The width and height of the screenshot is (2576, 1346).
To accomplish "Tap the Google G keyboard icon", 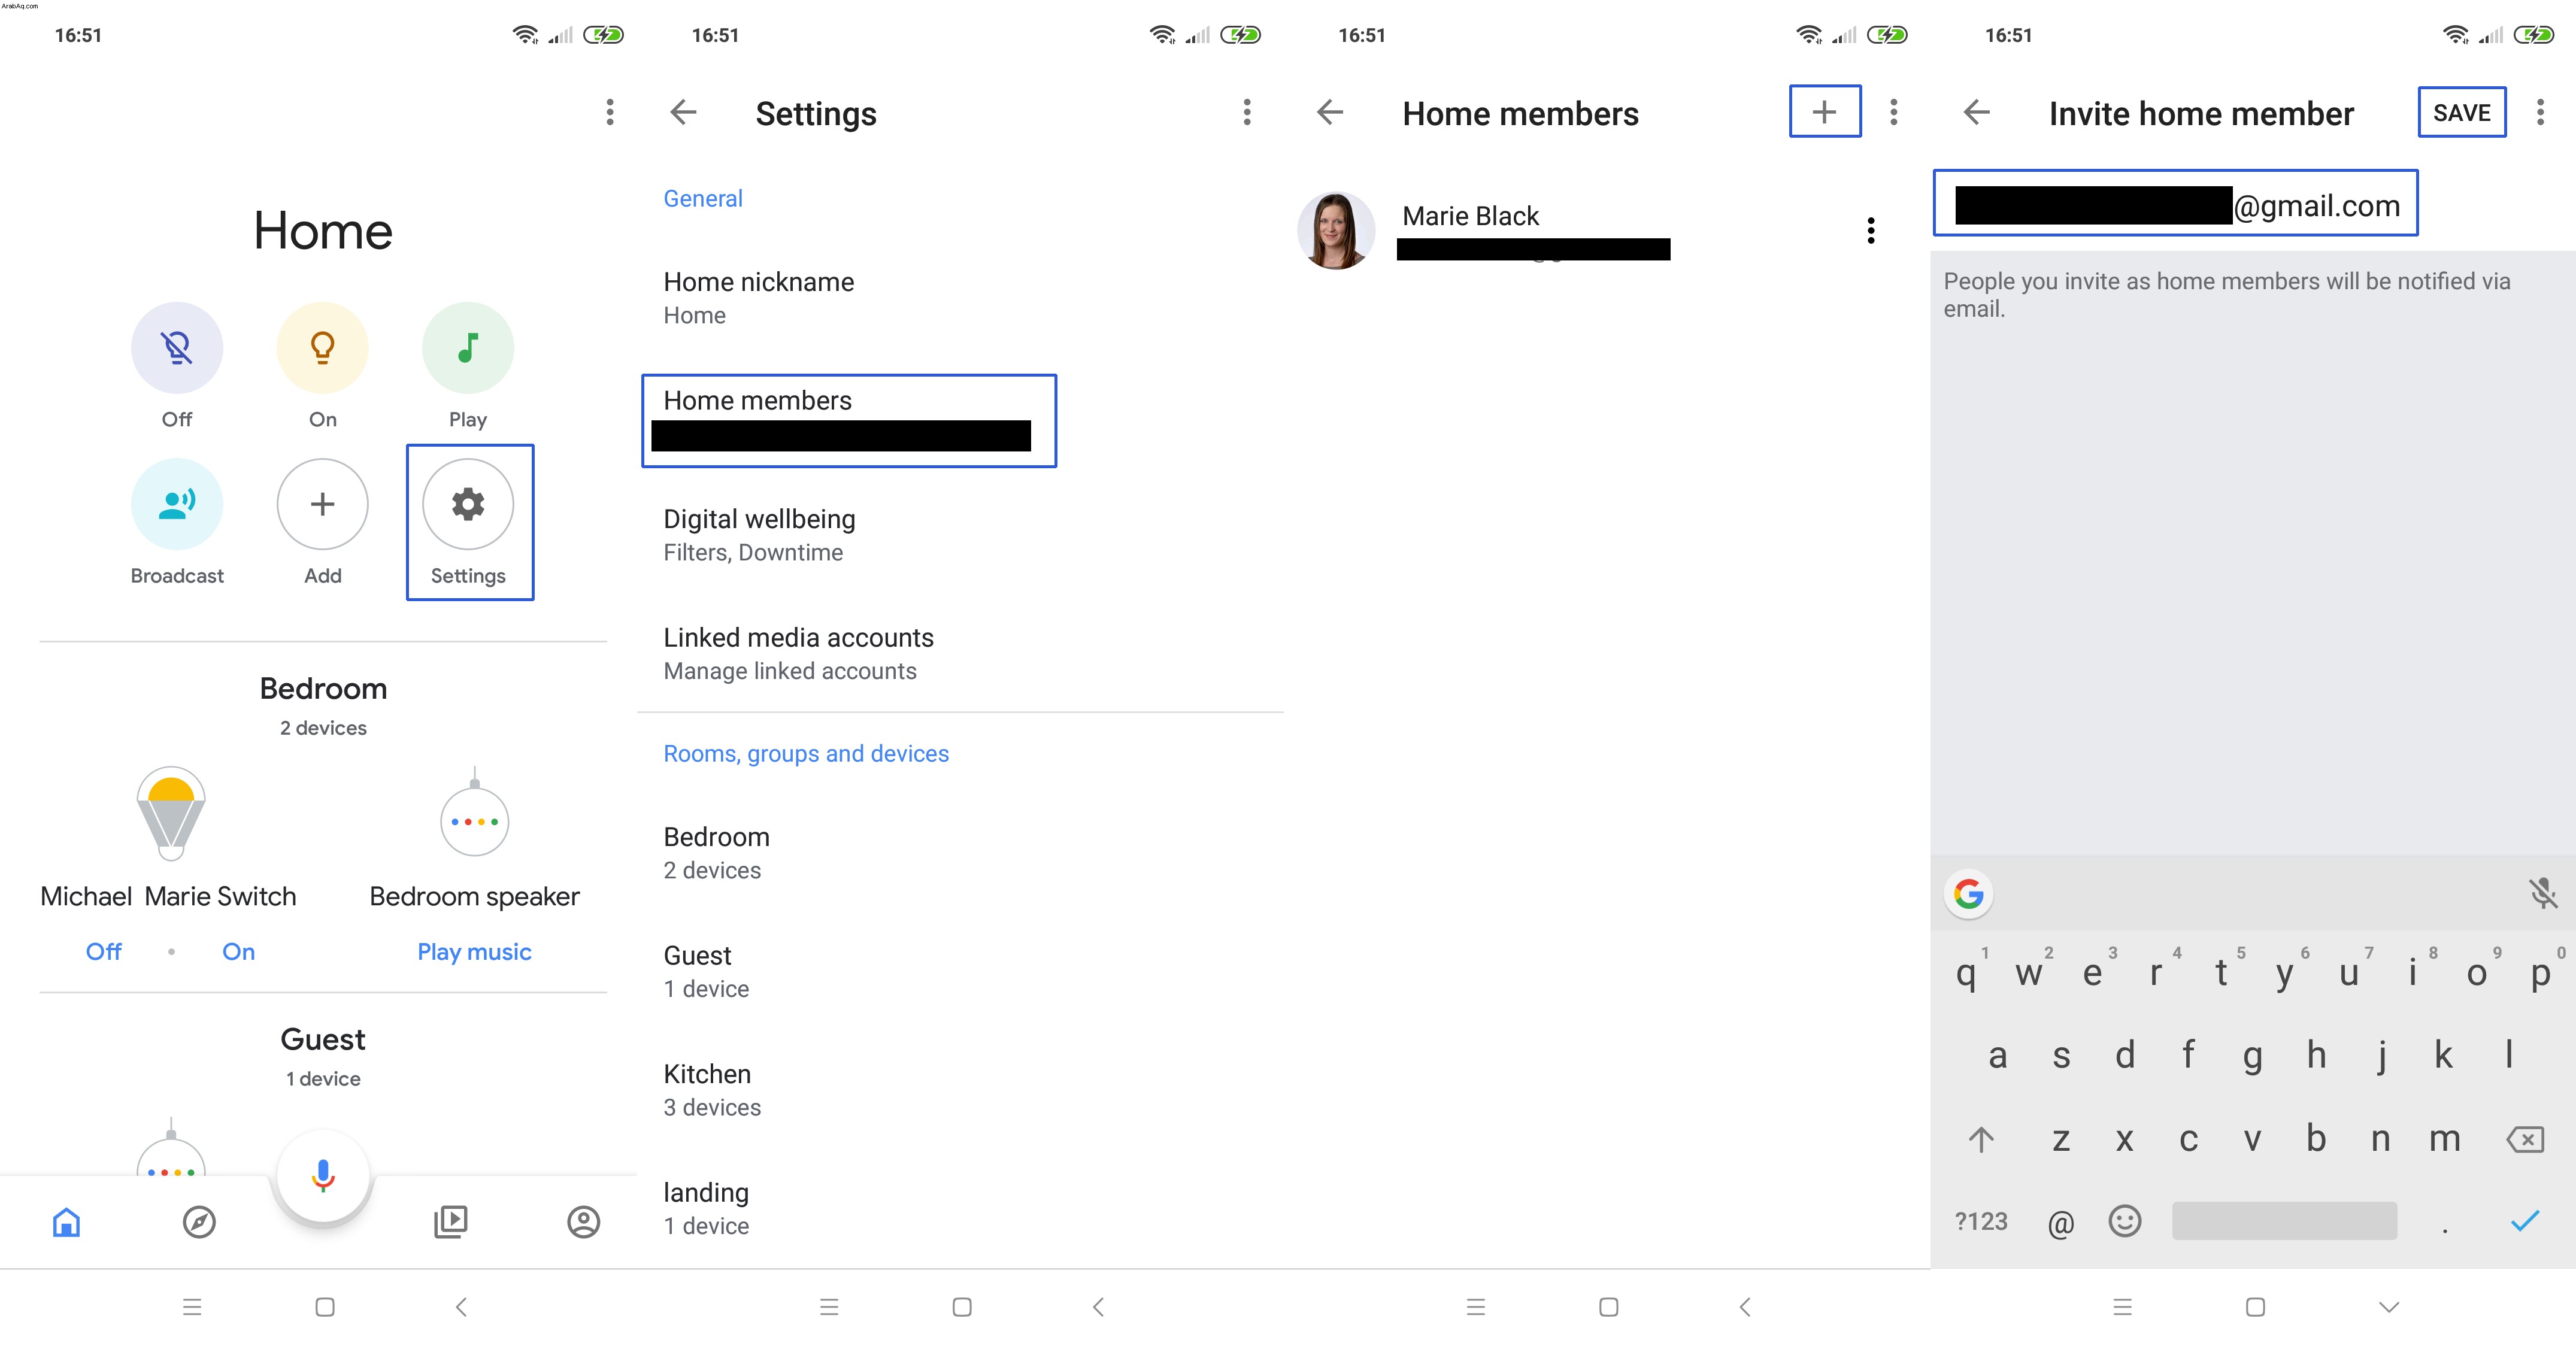I will [1968, 893].
